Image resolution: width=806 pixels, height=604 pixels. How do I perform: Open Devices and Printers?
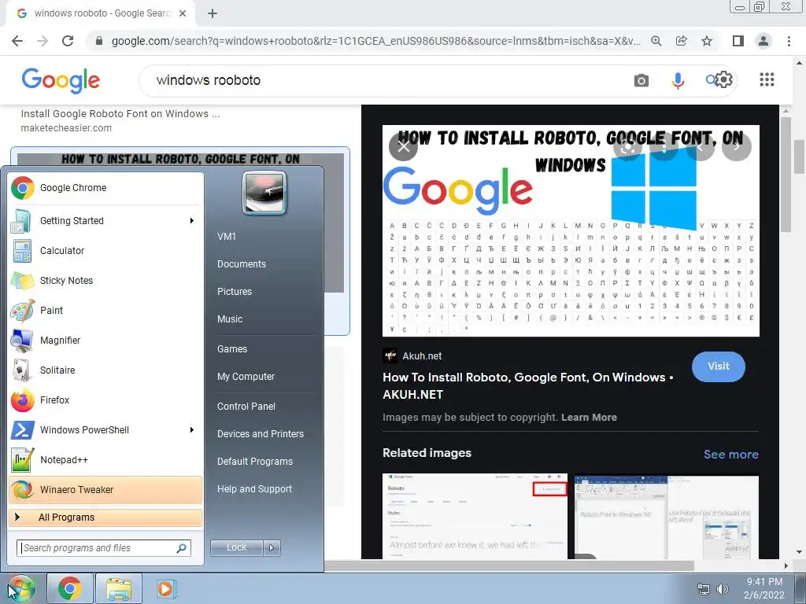tap(261, 434)
